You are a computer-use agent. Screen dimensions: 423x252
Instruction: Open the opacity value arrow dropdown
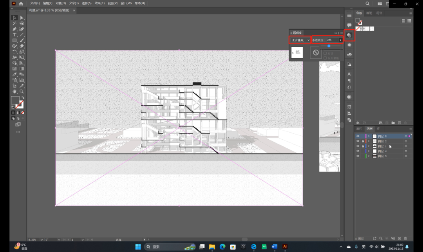pyautogui.click(x=340, y=40)
